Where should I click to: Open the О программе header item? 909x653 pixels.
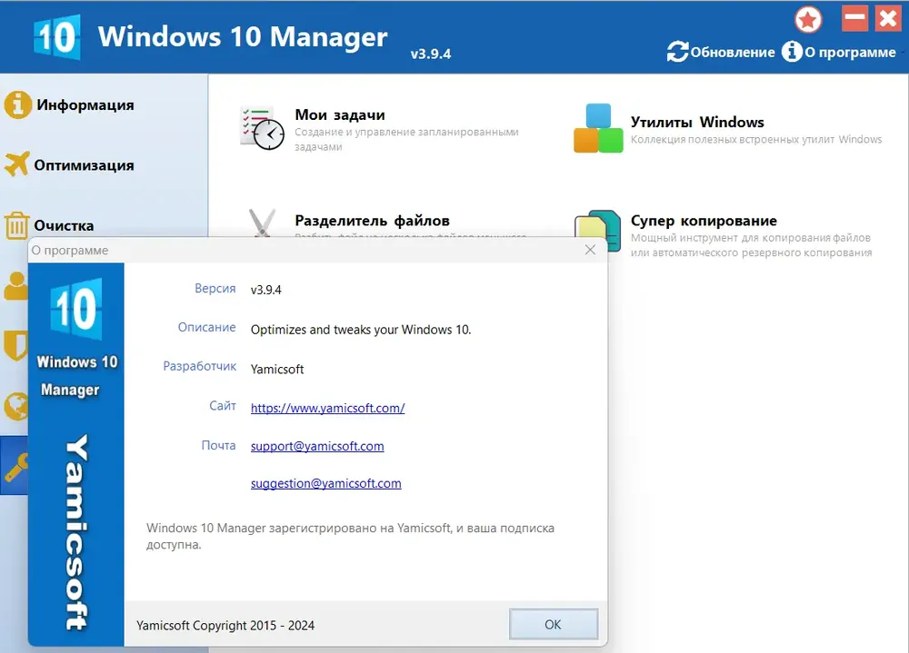(x=839, y=52)
